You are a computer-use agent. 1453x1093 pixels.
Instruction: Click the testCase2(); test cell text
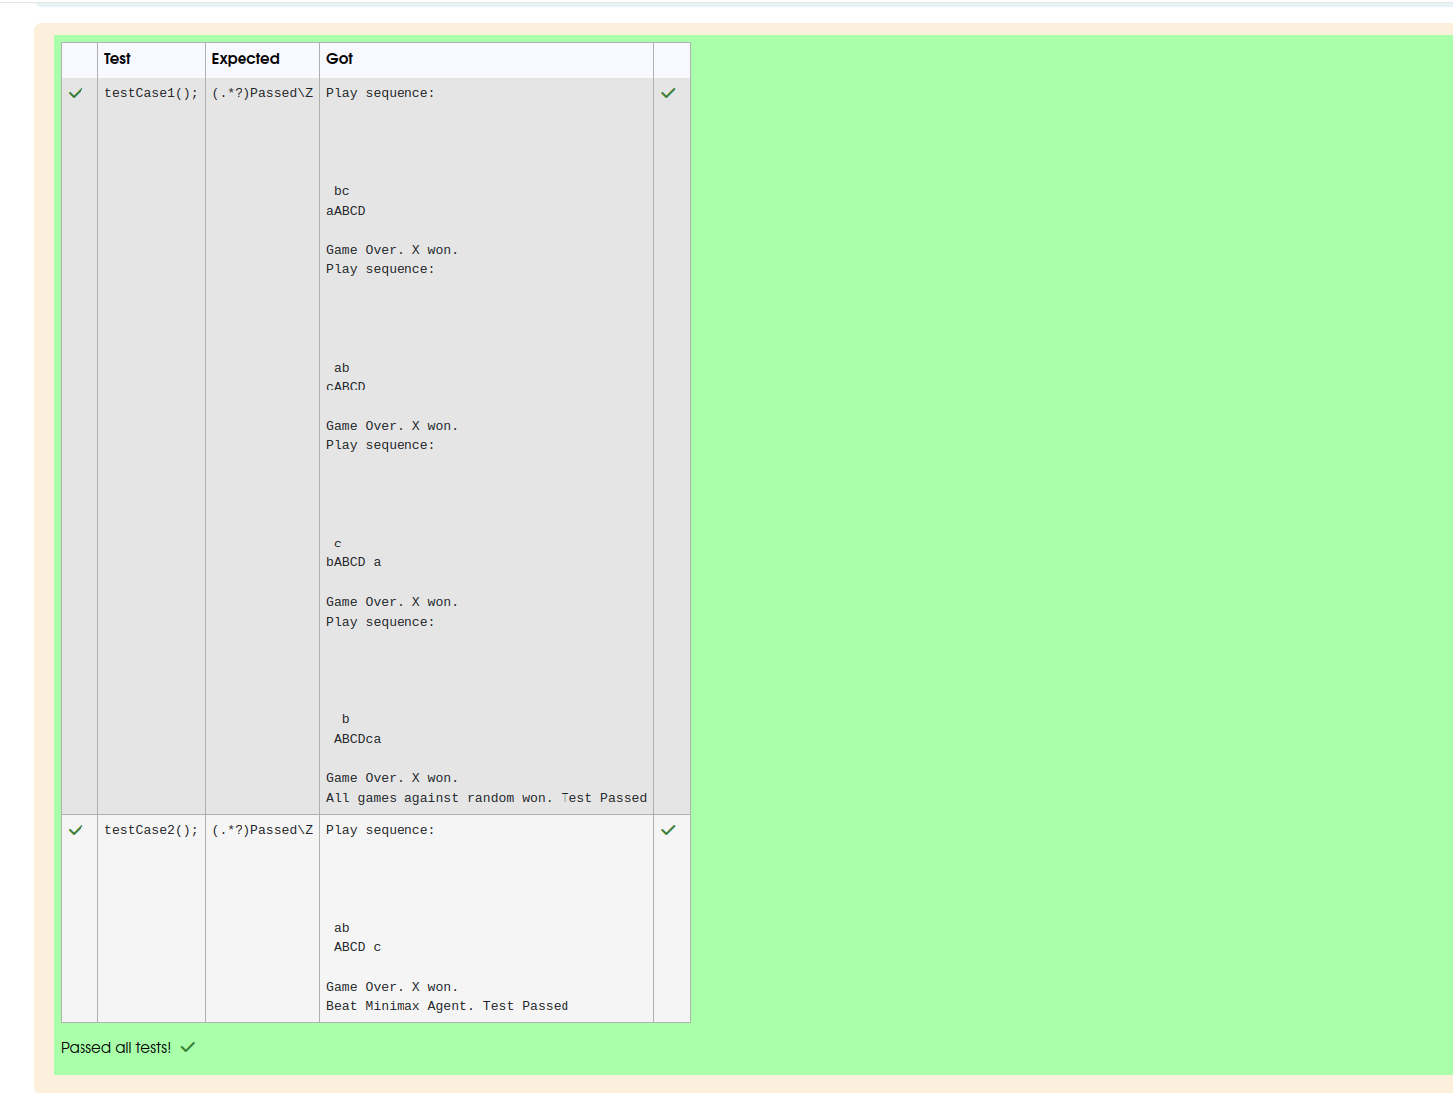[x=151, y=830]
